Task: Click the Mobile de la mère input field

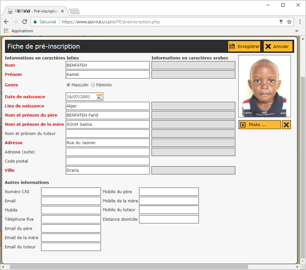Action: 169,201
